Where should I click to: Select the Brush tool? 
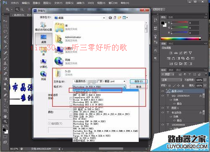[x=5, y=58]
